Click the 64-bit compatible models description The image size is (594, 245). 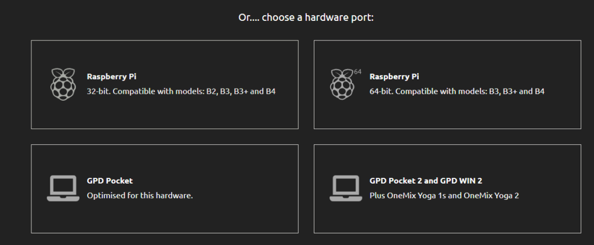457,92
